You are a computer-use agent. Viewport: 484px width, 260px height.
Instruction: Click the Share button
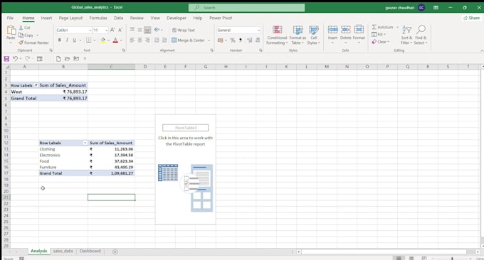pos(472,18)
